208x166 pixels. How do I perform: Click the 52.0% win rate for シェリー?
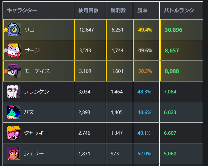pyautogui.click(x=144, y=154)
